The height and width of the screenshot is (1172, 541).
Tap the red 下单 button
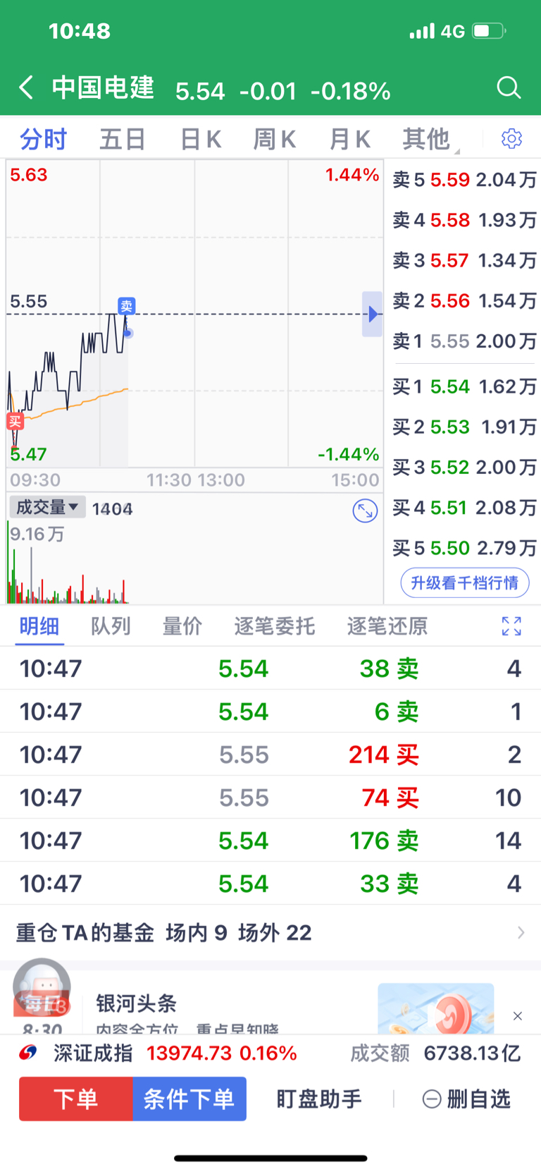pyautogui.click(x=76, y=1099)
